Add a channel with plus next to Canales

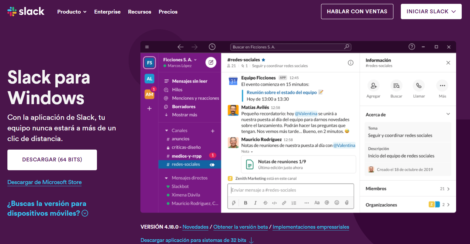click(x=213, y=131)
